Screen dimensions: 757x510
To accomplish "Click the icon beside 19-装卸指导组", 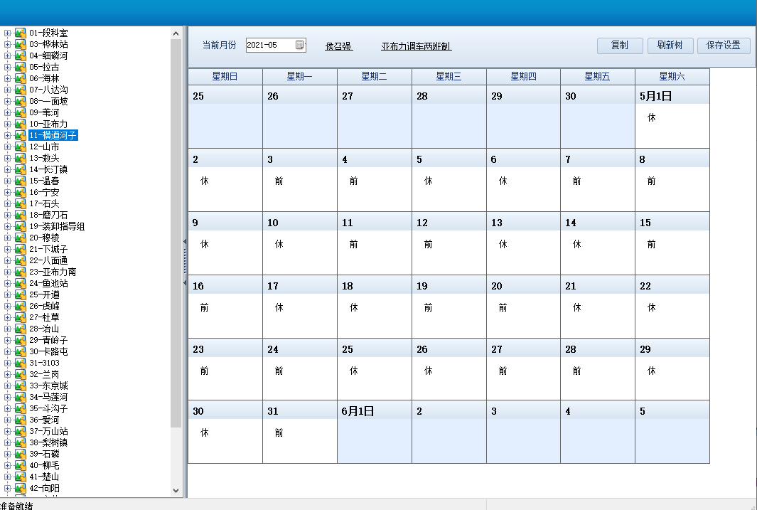I will coord(21,226).
